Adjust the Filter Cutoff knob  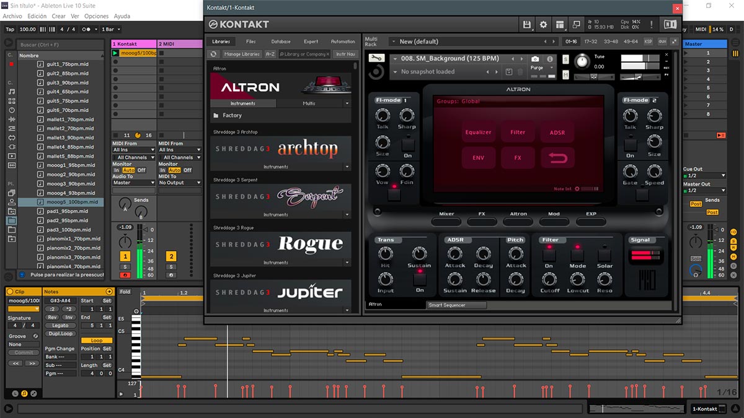pyautogui.click(x=549, y=278)
